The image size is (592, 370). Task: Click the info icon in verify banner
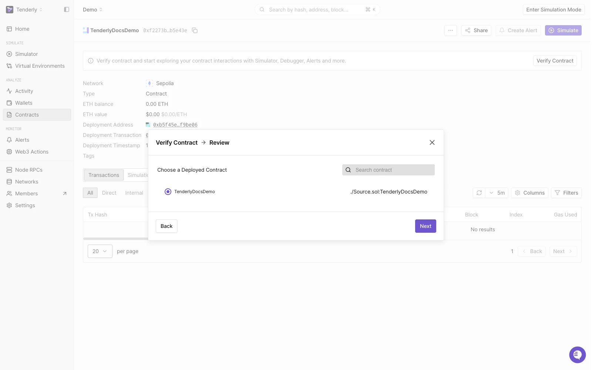91,61
